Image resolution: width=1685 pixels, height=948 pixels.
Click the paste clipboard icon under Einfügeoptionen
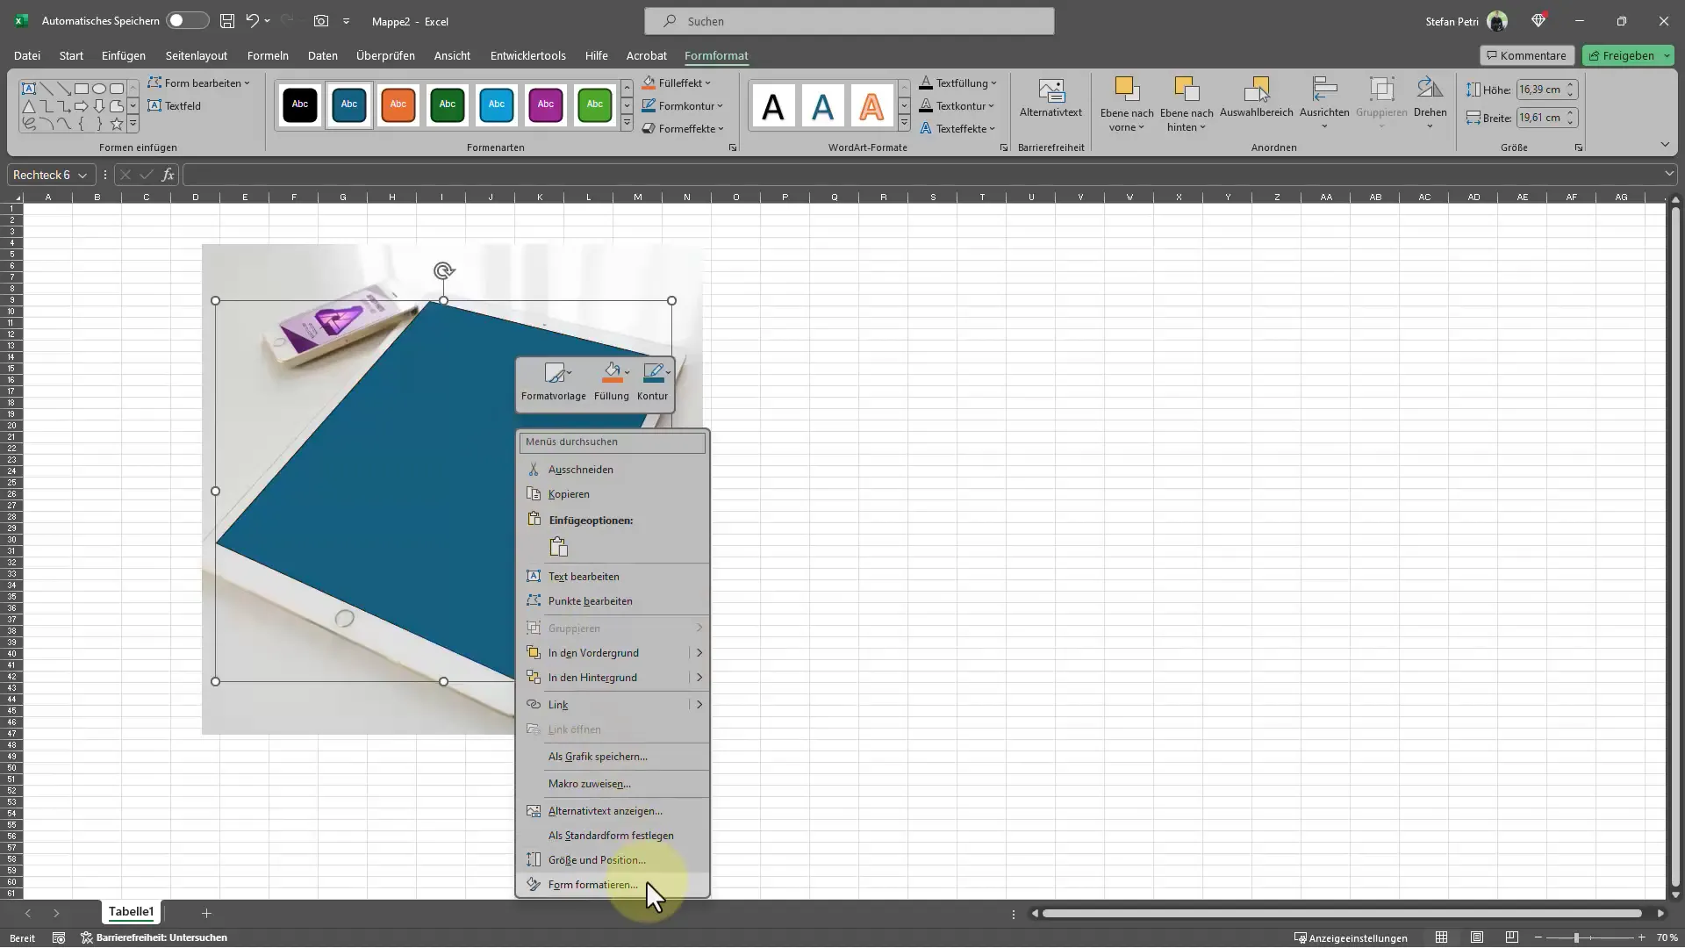click(x=559, y=547)
